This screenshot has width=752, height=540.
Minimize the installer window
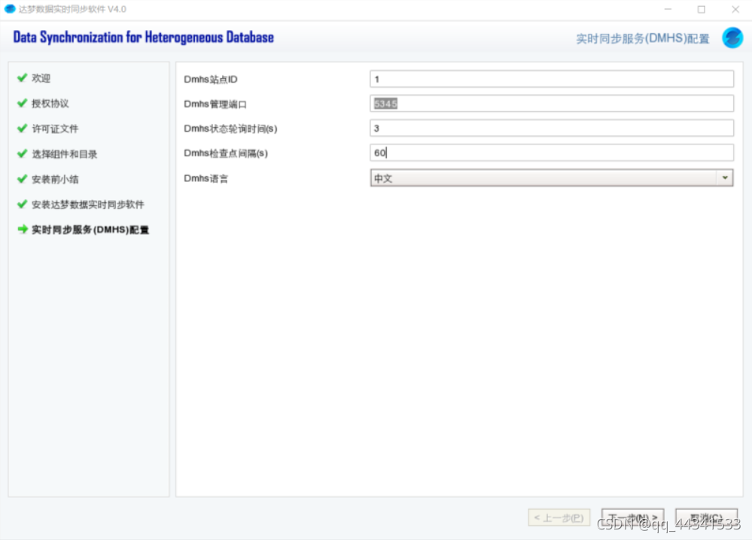coord(668,9)
